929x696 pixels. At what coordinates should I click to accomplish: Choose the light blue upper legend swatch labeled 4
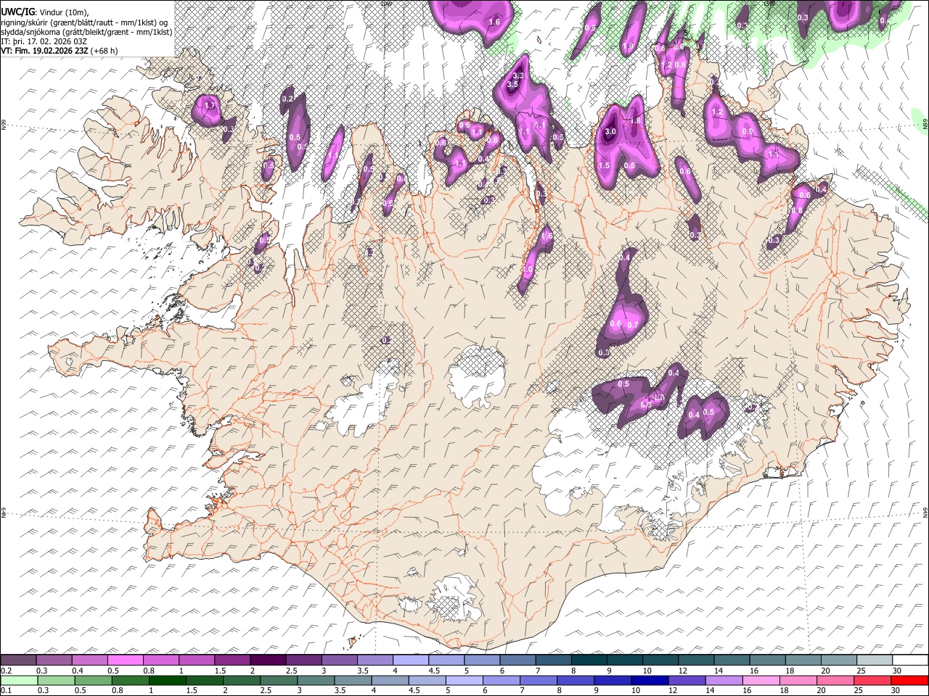(x=409, y=660)
